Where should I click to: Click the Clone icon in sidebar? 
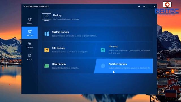30,56
